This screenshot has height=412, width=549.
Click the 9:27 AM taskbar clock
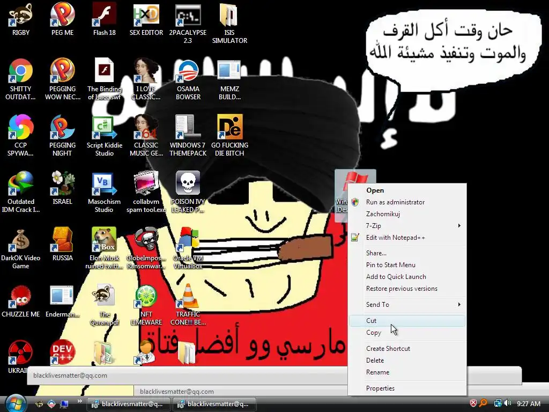tap(528, 403)
